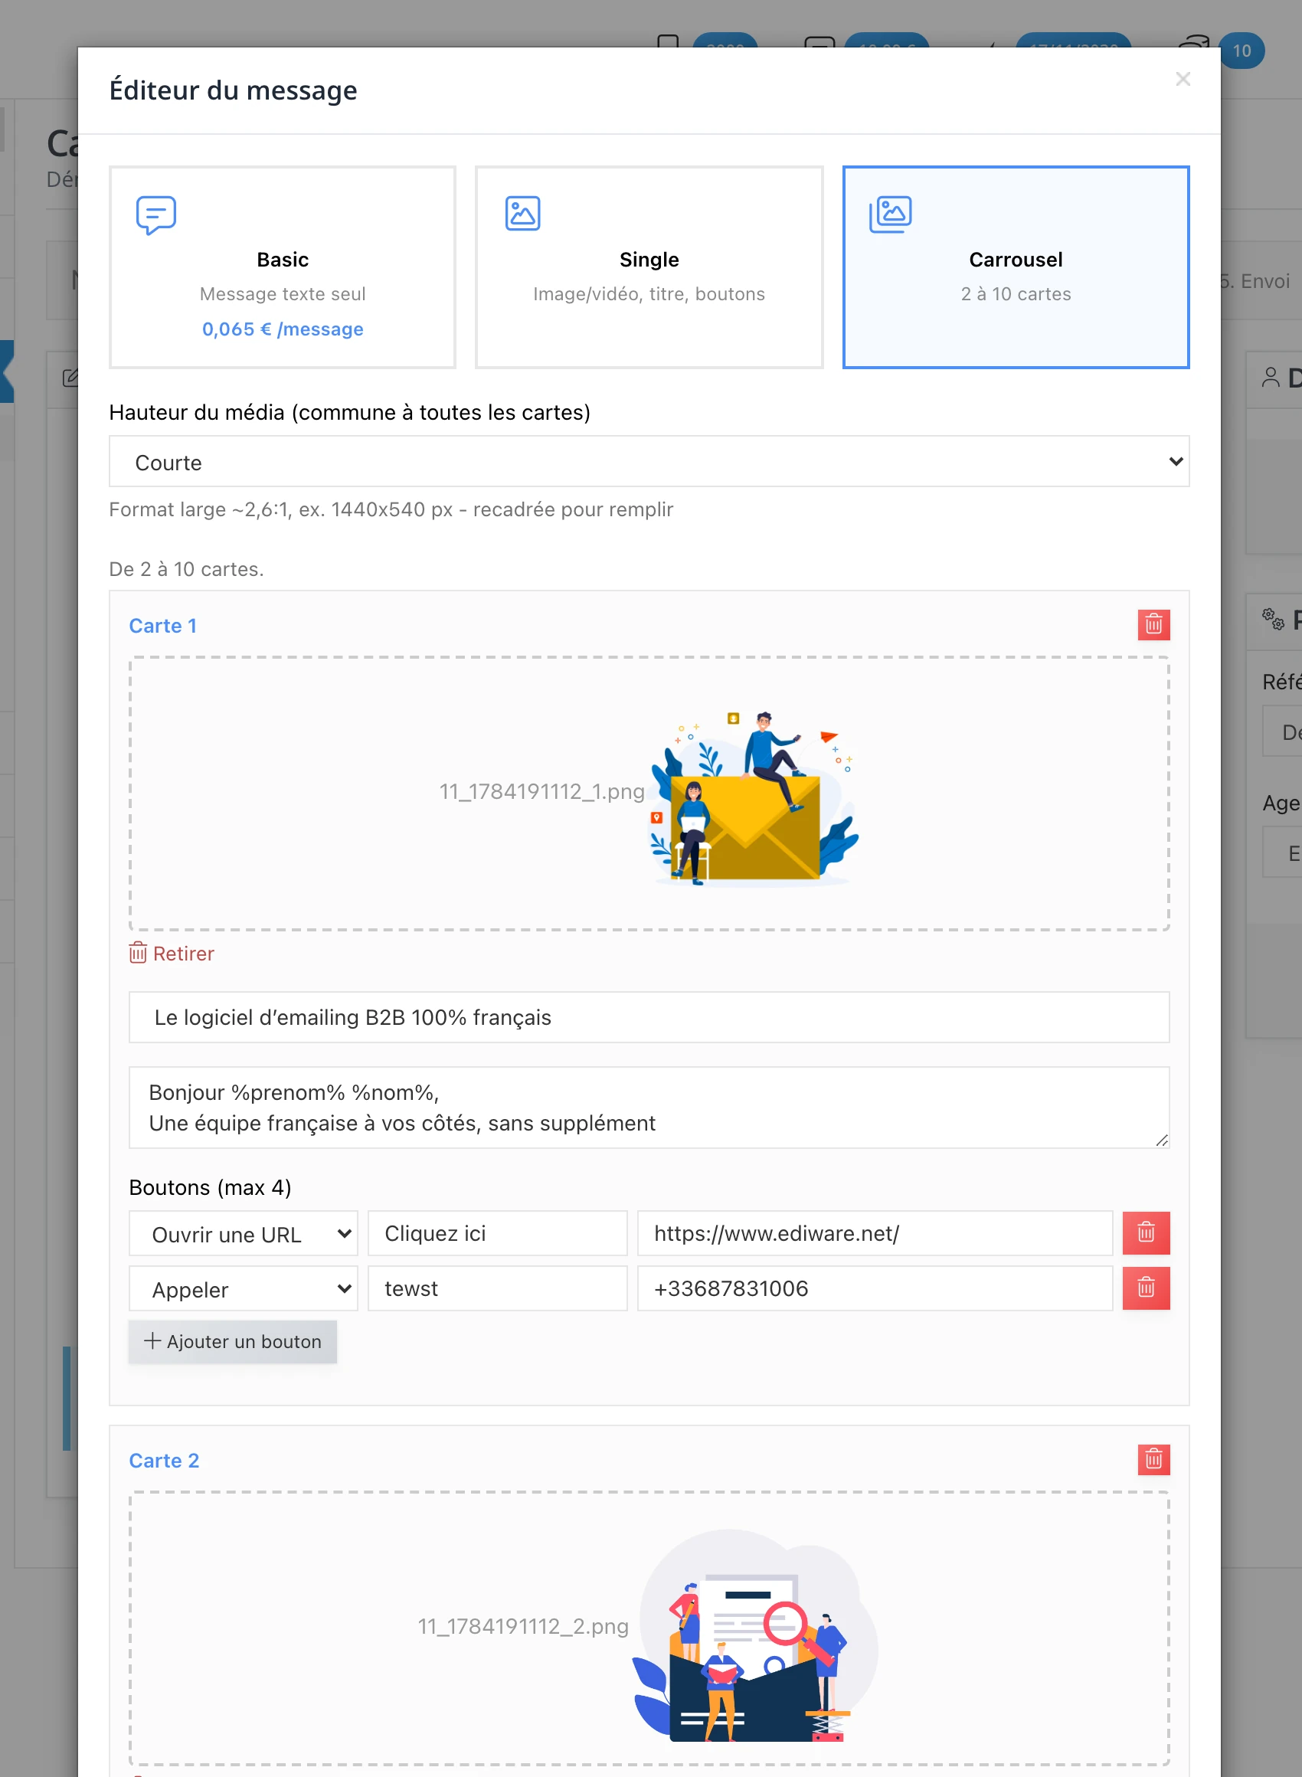Close the Éditeur du message dialog
The width and height of the screenshot is (1302, 1777).
tap(1183, 79)
